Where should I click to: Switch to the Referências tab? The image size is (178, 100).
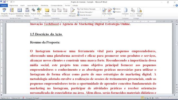point(44,6)
